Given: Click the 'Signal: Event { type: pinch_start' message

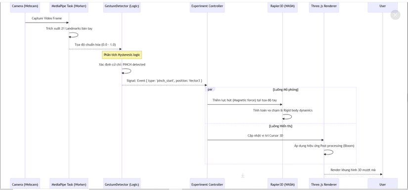Looking at the screenshot, I should pyautogui.click(x=164, y=81).
